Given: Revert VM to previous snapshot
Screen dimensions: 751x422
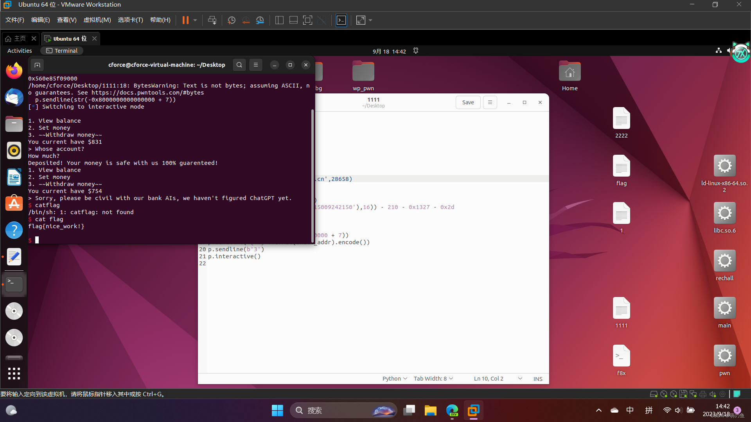Looking at the screenshot, I should (246, 20).
